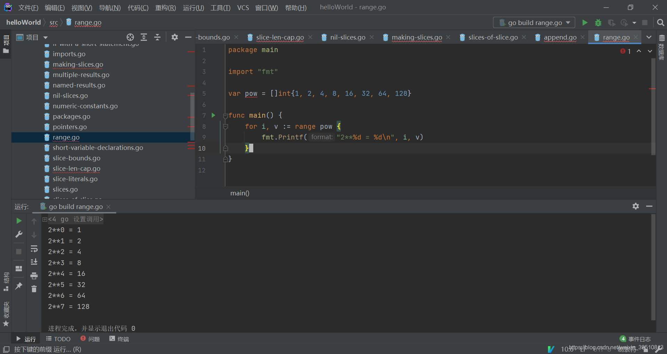
Task: Rerun program in Run panel
Action: tap(19, 221)
